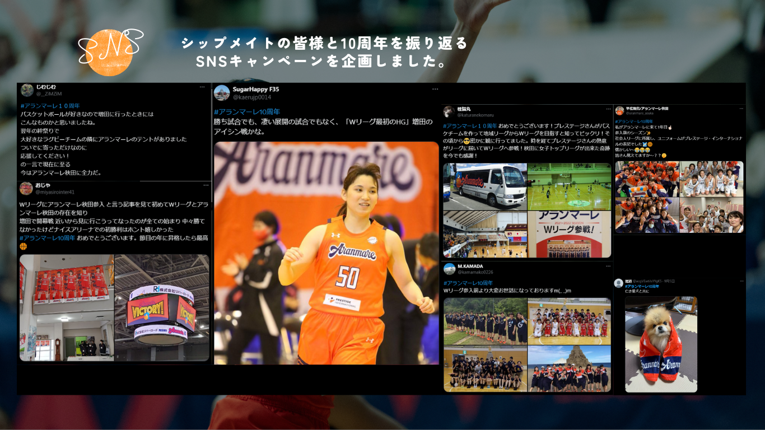This screenshot has width=765, height=430.
Task: Open the VICTORY scoreboard photo
Action: (161, 307)
